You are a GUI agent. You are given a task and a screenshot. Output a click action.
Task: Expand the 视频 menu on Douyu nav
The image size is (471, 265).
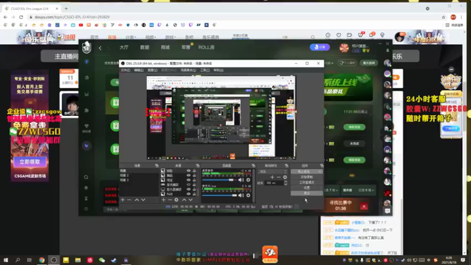click(x=151, y=37)
